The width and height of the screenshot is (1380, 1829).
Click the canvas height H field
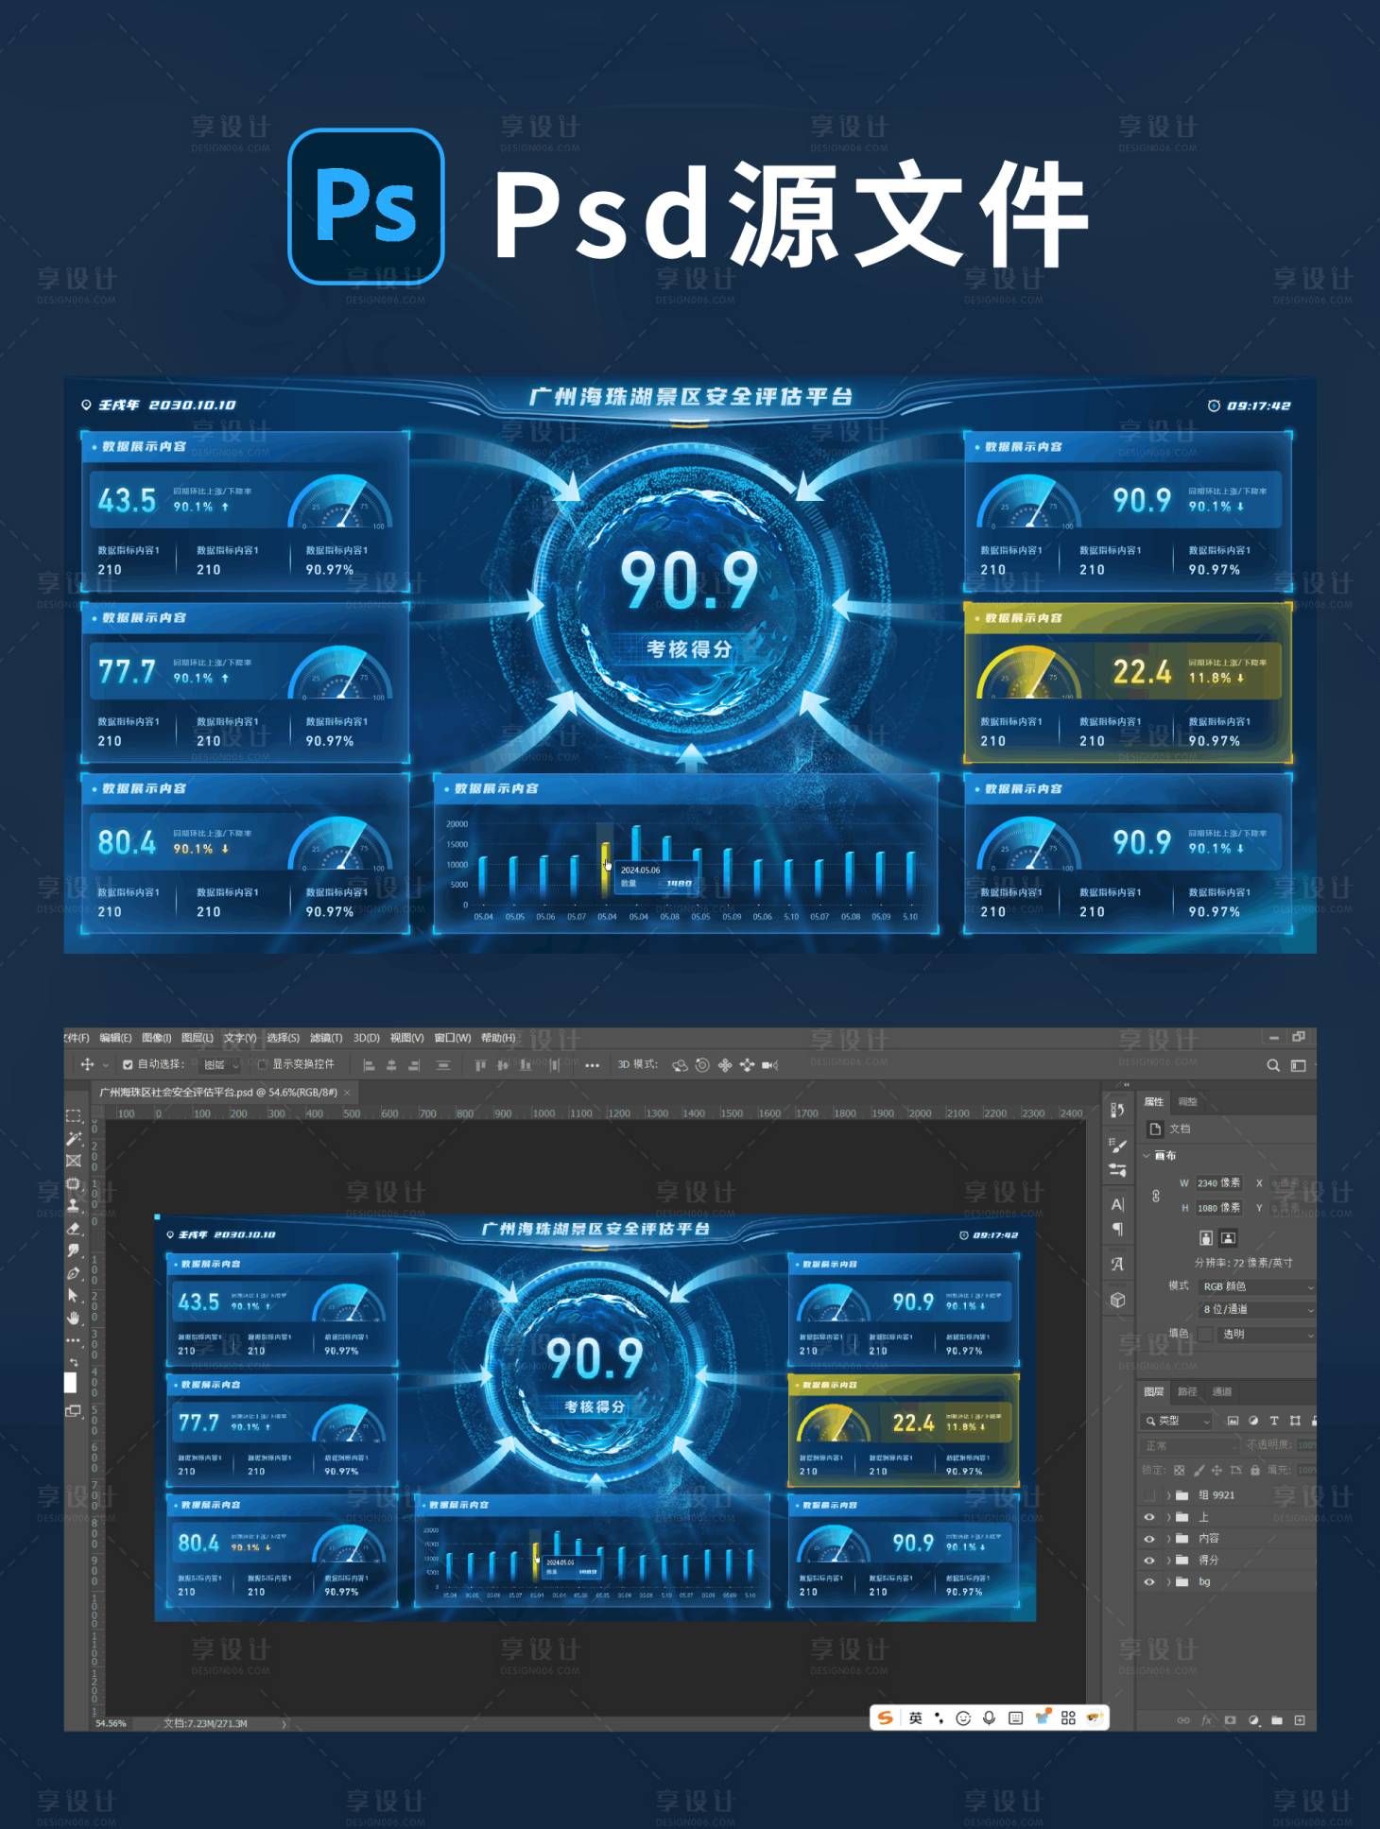pos(1219,1207)
